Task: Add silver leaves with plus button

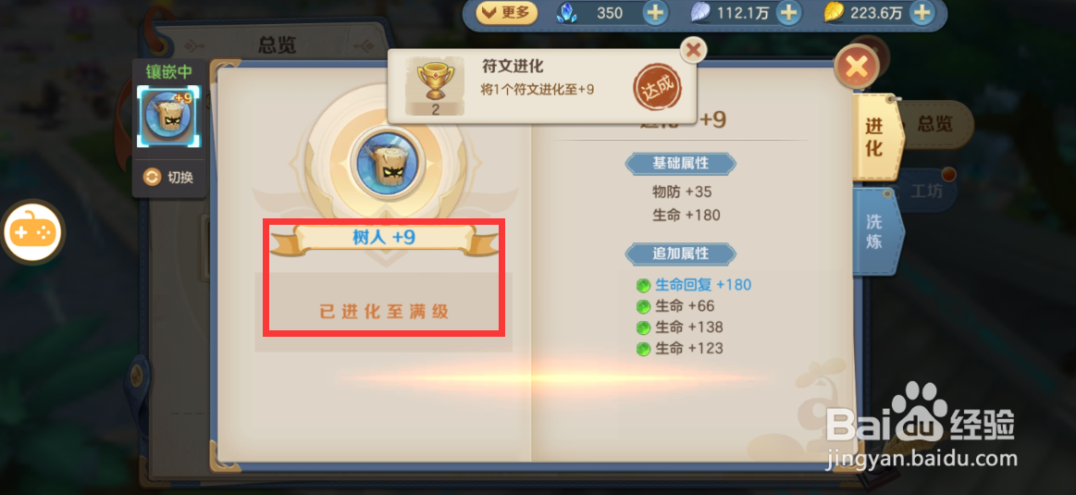Action: coord(789,13)
